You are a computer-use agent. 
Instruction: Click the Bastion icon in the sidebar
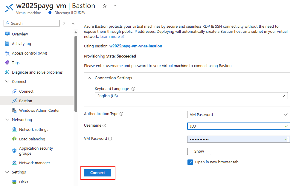(14, 101)
